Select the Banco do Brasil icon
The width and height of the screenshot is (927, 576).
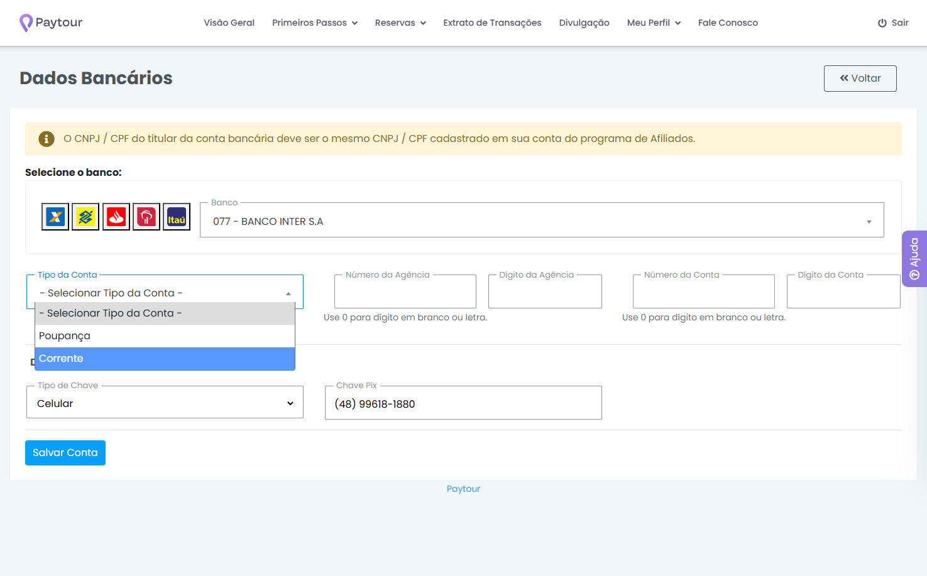point(85,217)
